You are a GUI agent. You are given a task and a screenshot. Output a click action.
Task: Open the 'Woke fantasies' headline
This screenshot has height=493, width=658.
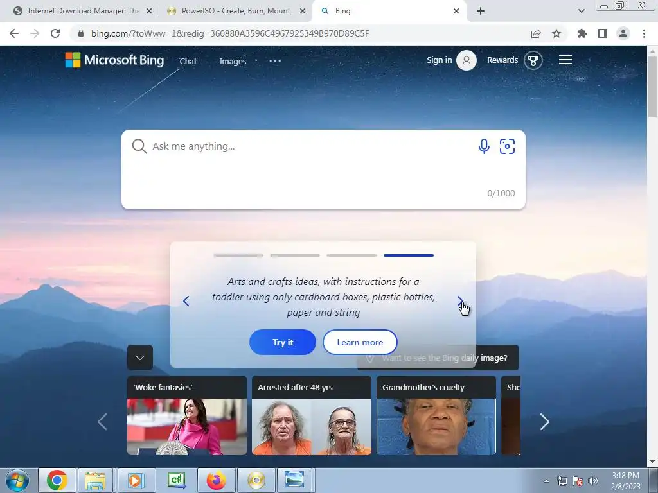pos(163,387)
